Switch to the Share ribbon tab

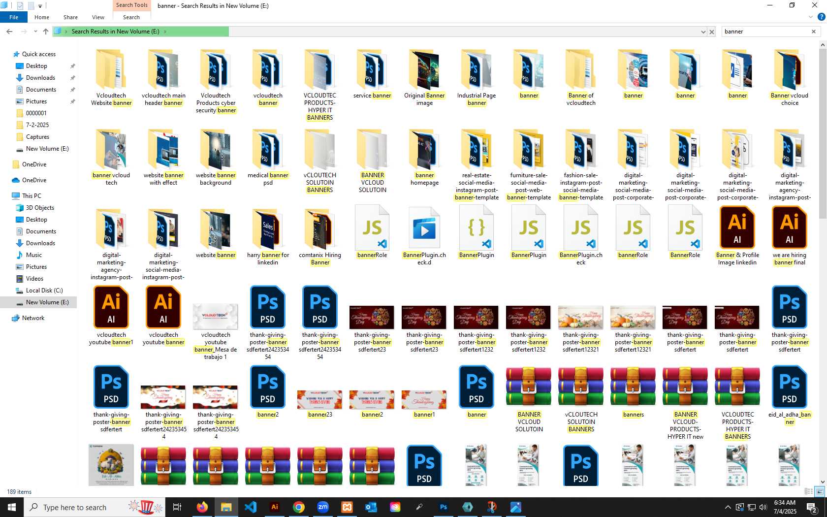coord(70,17)
